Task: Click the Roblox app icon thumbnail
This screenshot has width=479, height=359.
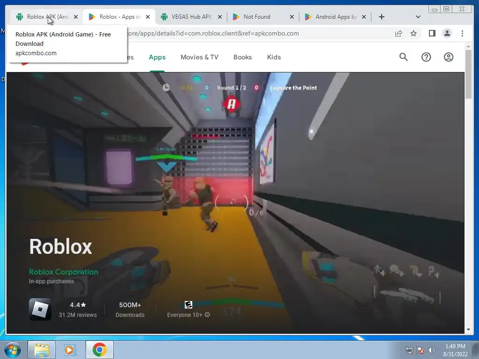Action: [x=40, y=309]
